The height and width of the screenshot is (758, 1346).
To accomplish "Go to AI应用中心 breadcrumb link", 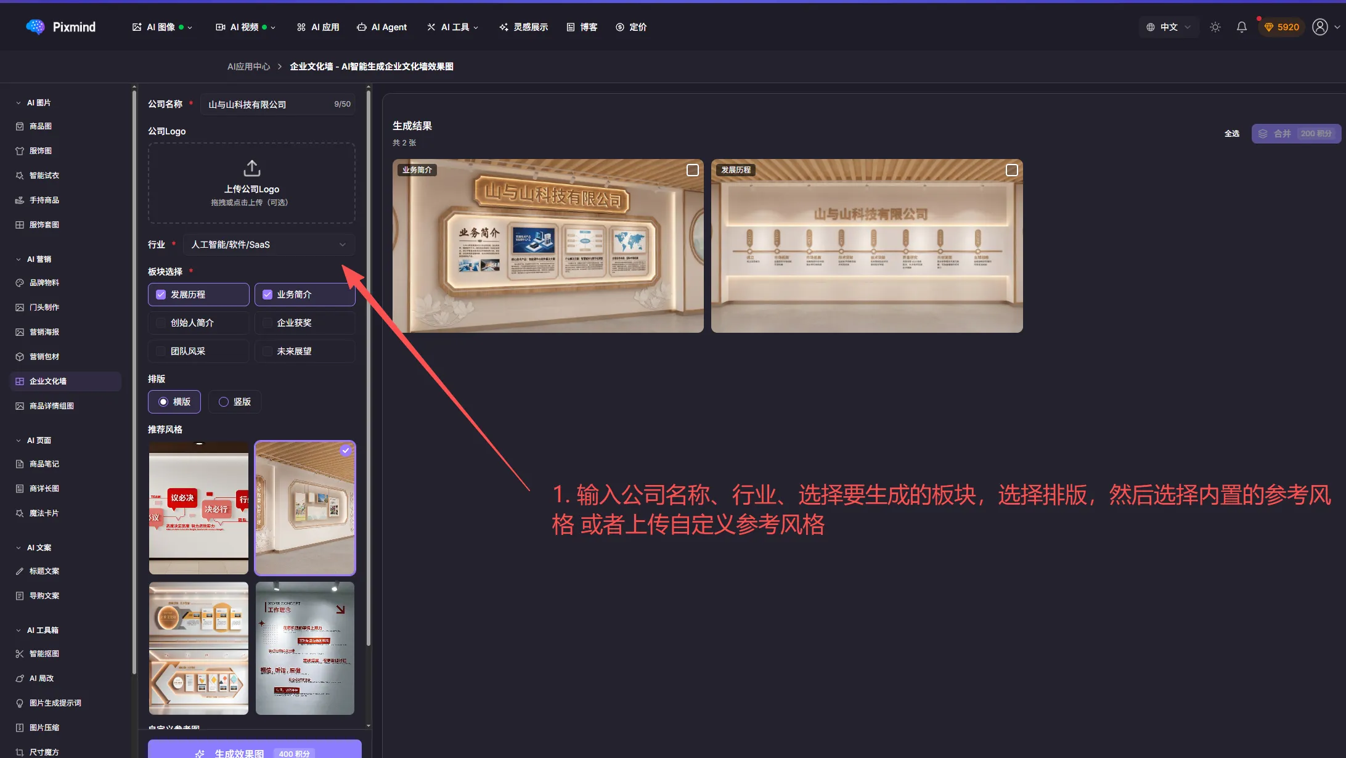I will pos(248,67).
